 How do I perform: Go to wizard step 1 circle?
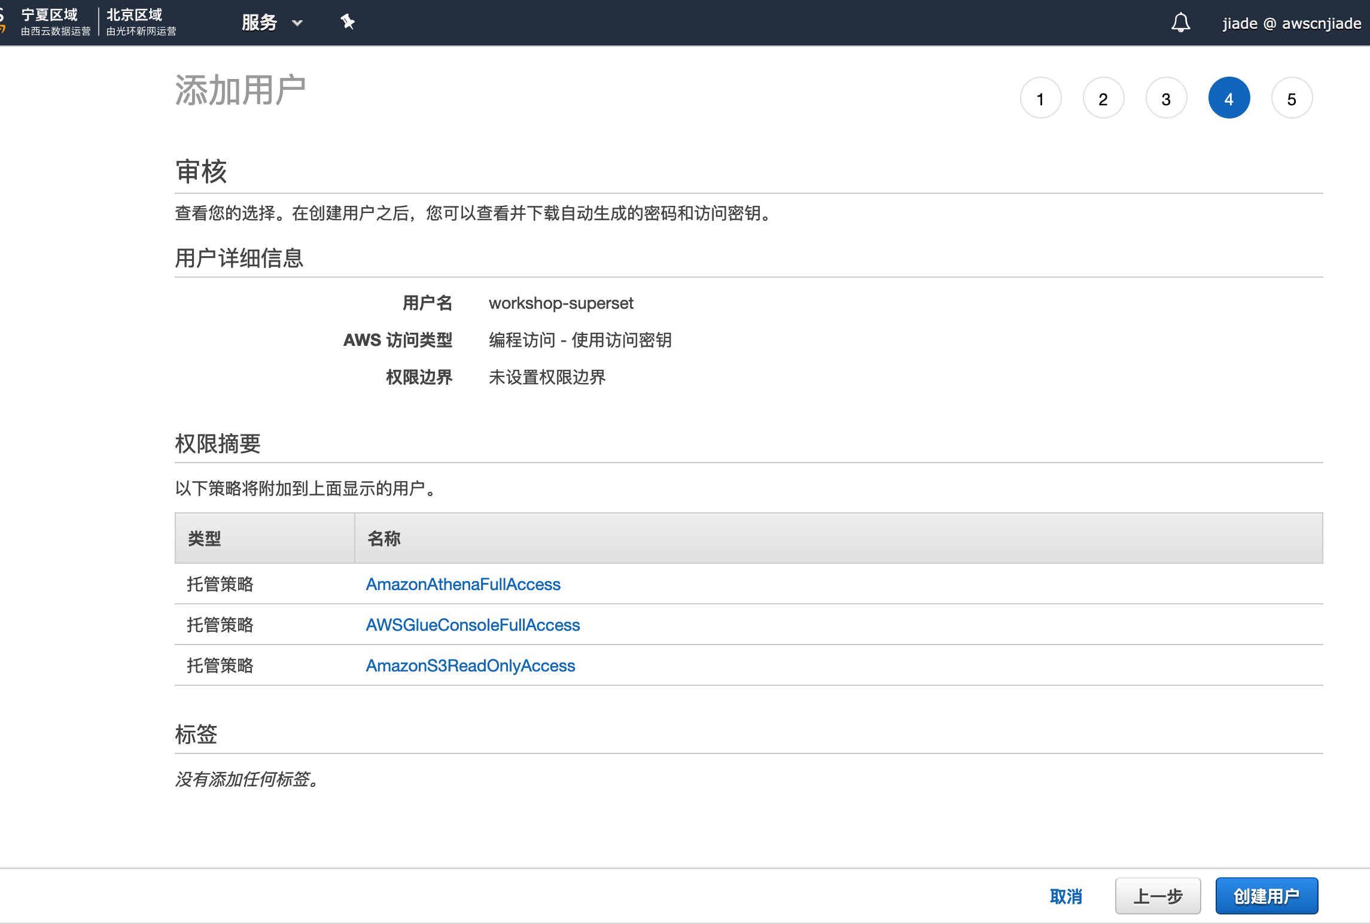[1040, 98]
